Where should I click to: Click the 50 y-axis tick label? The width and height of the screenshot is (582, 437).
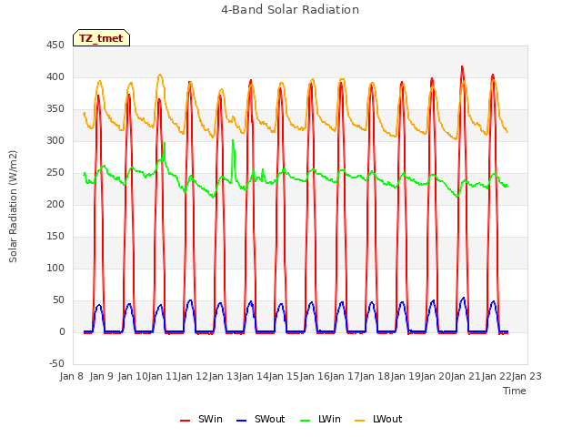point(58,300)
